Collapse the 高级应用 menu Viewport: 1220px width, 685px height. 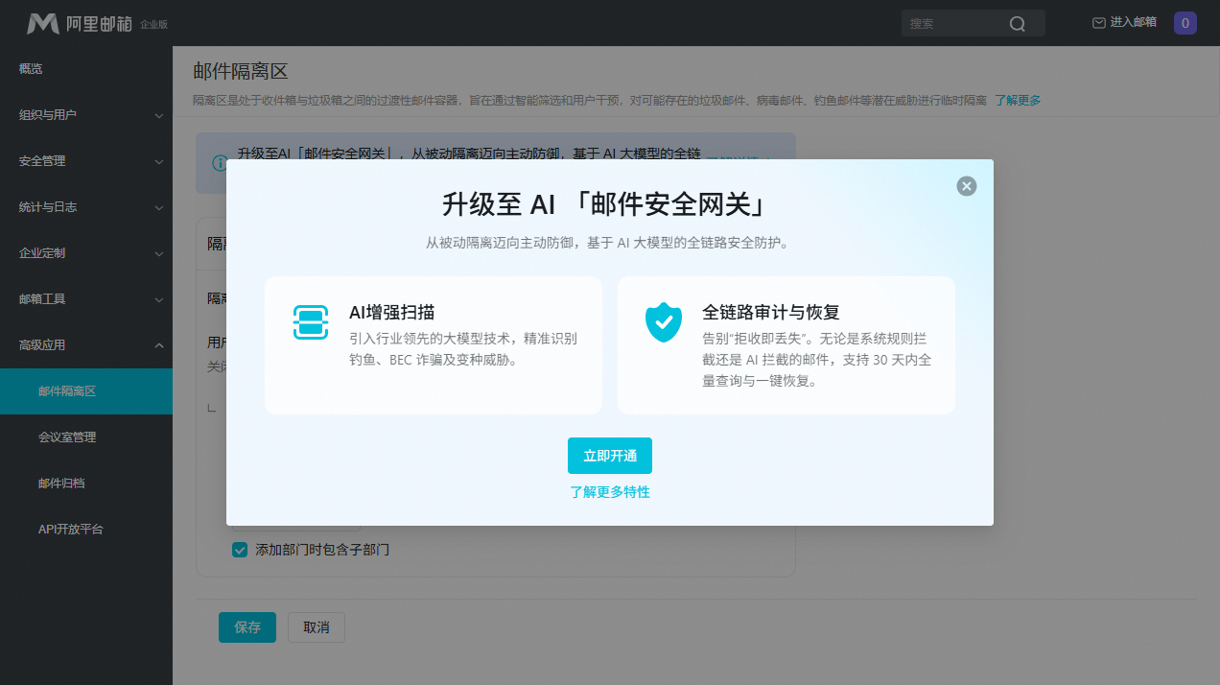pos(86,345)
